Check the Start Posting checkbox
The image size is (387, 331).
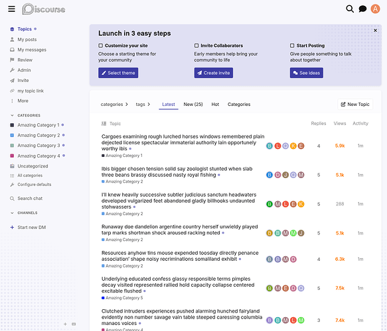(292, 46)
